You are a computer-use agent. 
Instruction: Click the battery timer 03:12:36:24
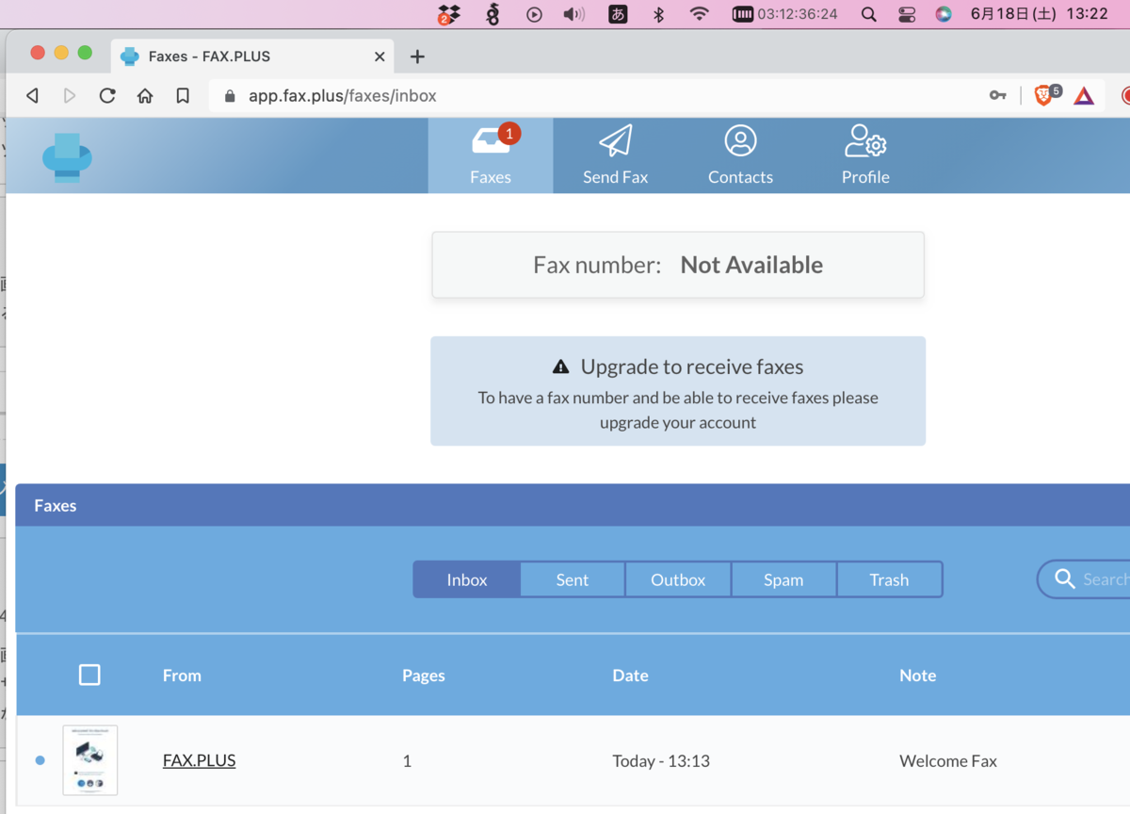click(x=785, y=14)
